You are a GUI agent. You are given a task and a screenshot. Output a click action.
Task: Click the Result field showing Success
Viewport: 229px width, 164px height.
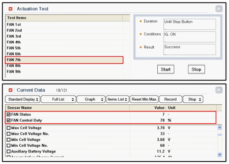(189, 50)
